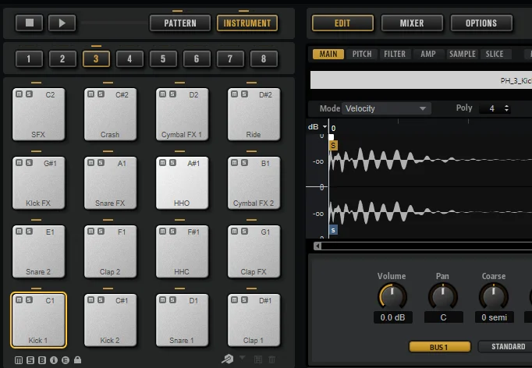Trigger the Ride pad
This screenshot has width=532, height=368.
click(254, 115)
